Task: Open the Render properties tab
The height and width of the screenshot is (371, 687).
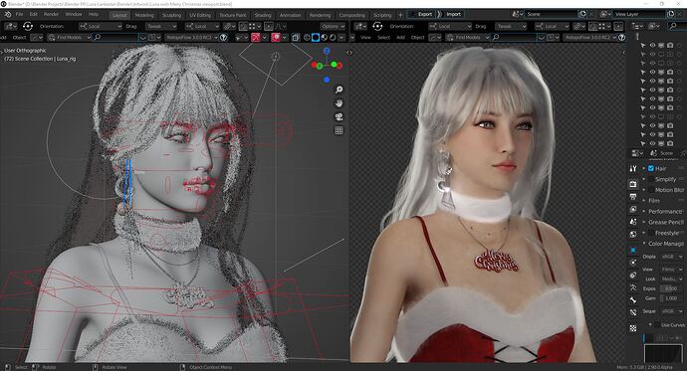Action: click(633, 184)
